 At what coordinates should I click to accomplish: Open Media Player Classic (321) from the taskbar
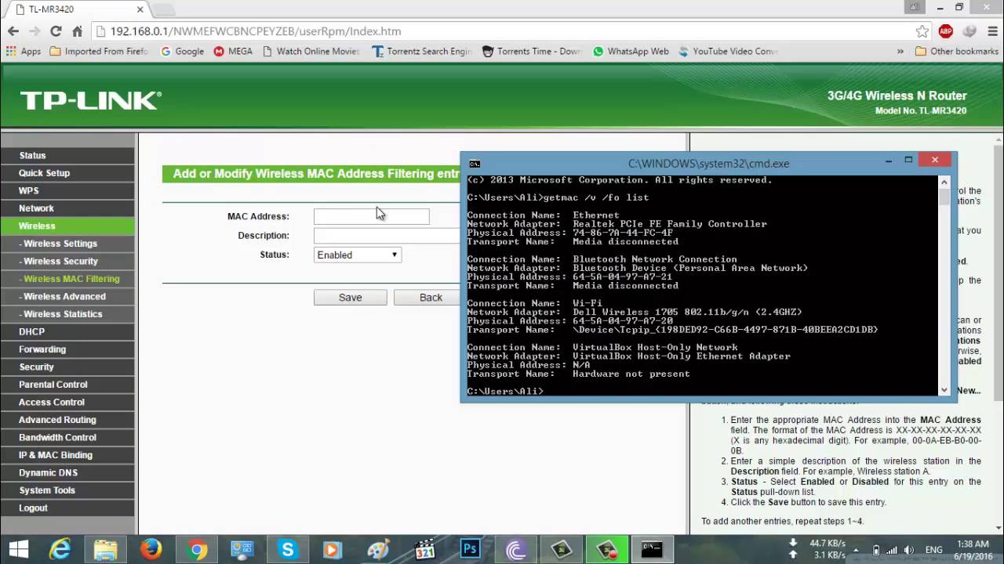424,550
